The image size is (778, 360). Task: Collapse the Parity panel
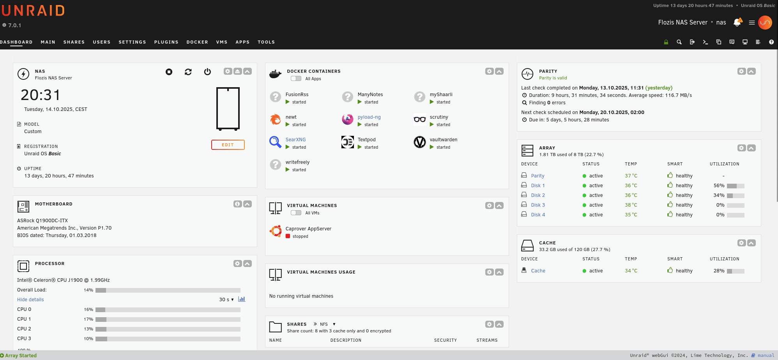(751, 71)
